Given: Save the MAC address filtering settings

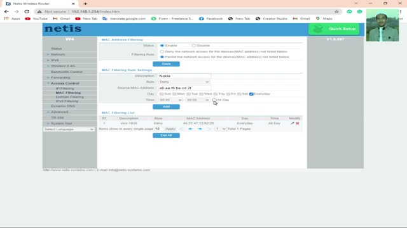Looking at the screenshot, I should click(166, 64).
